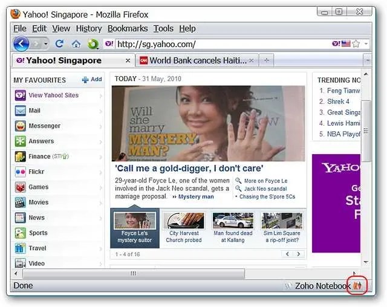387x307 pixels.
Task: Open the address bar history dropdown arrow
Action: 366,44
